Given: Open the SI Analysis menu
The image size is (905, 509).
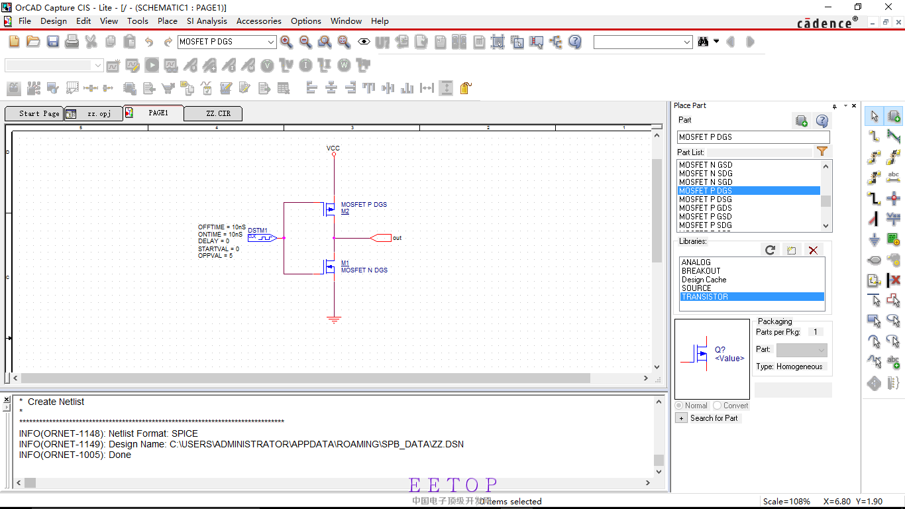Looking at the screenshot, I should (x=207, y=21).
